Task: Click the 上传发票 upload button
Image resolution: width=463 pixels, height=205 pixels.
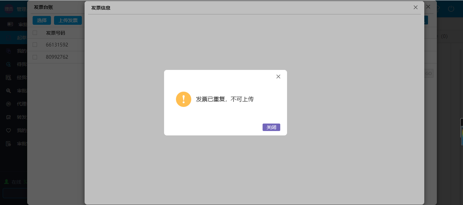Action: click(68, 20)
